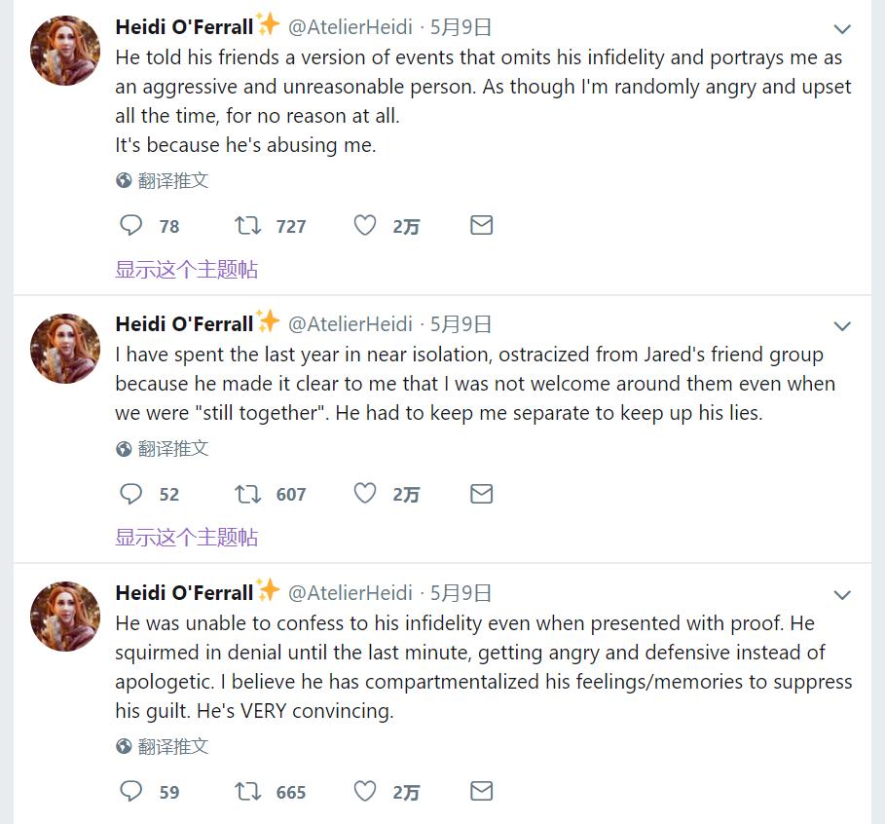
Task: Reply to the tweet with 78 replies
Action: click(131, 226)
